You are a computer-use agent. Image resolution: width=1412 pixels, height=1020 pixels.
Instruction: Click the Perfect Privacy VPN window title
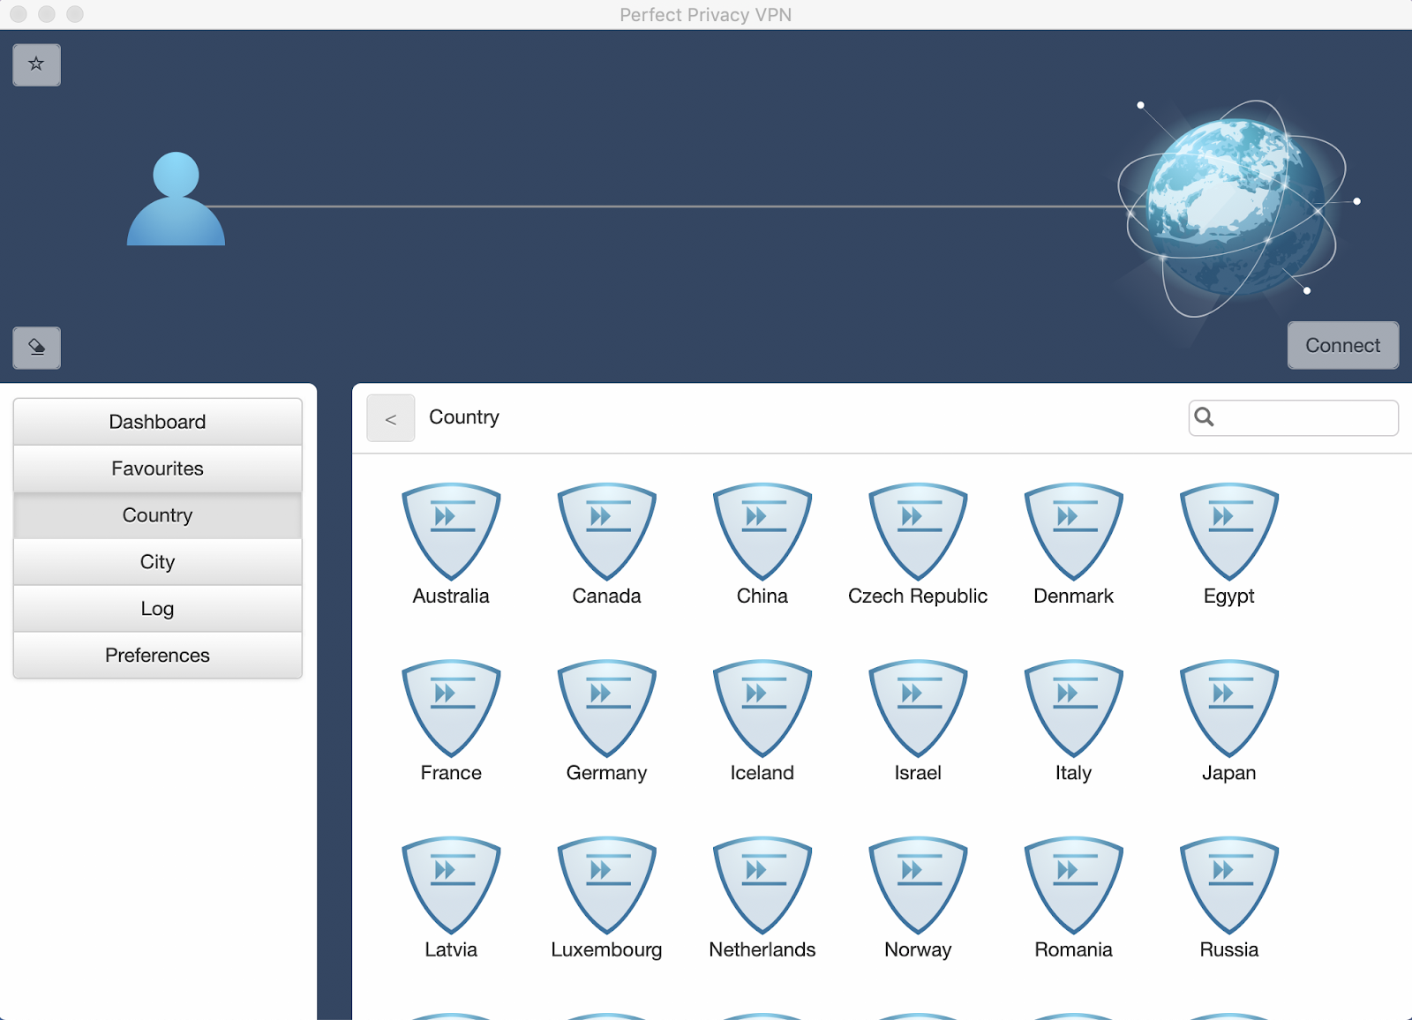tap(706, 15)
